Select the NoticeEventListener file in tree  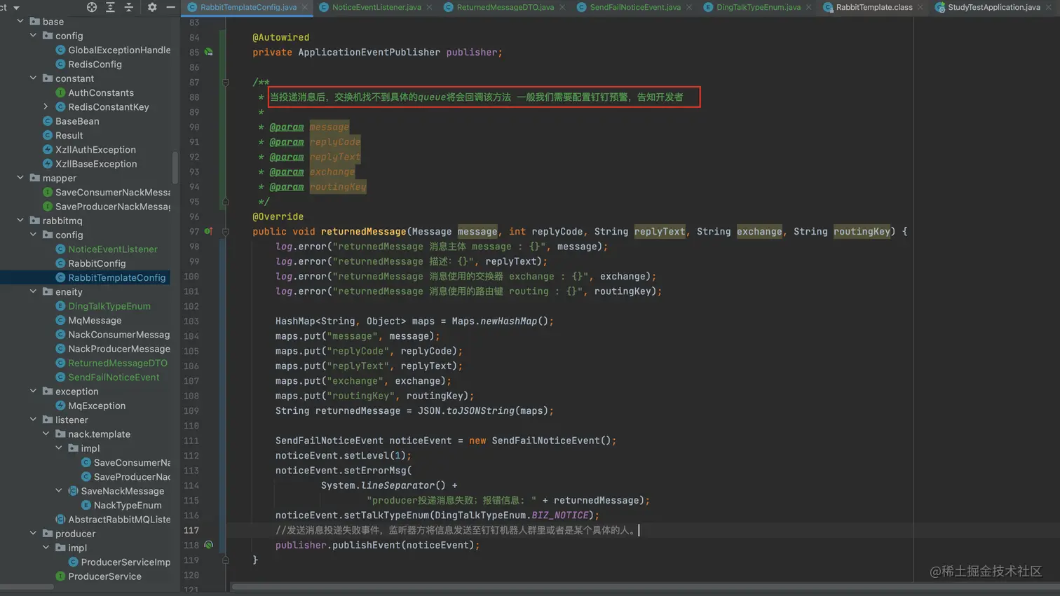[107, 249]
